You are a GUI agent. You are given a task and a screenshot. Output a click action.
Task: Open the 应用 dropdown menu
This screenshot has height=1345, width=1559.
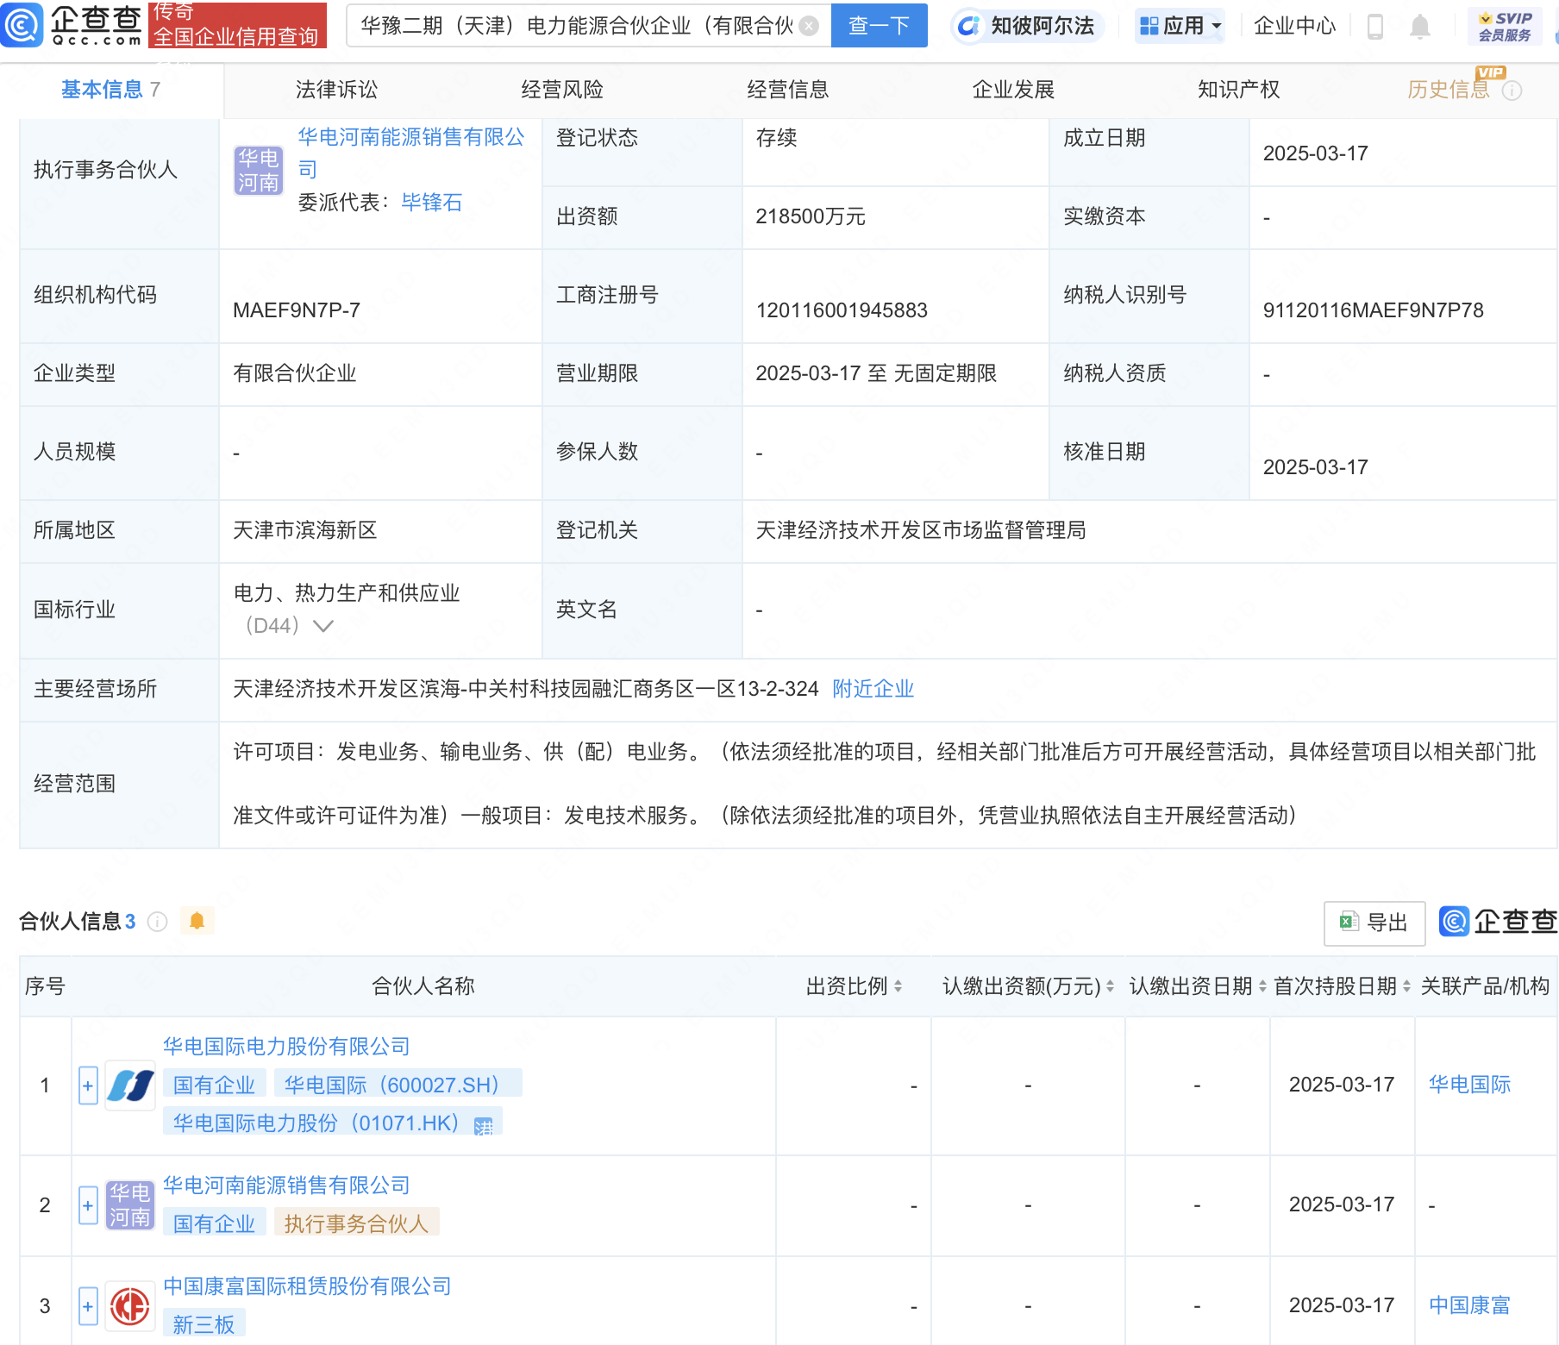pyautogui.click(x=1180, y=26)
